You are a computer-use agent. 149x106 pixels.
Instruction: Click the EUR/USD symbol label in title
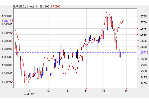coord(19,6)
